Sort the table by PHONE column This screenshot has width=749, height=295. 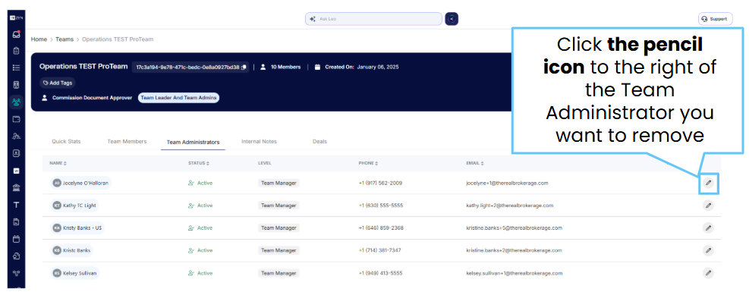368,163
